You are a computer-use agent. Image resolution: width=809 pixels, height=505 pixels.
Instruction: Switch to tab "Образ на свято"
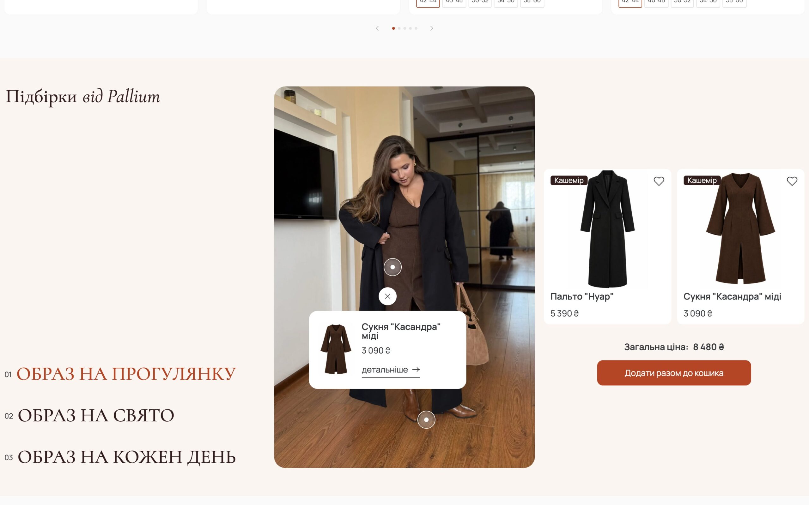pyautogui.click(x=96, y=415)
